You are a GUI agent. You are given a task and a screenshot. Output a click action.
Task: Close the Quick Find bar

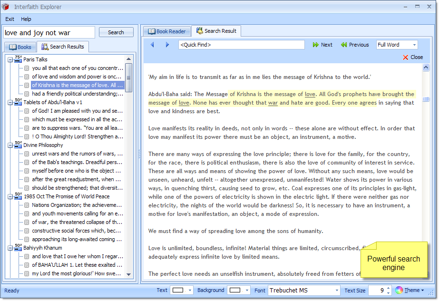(412, 57)
